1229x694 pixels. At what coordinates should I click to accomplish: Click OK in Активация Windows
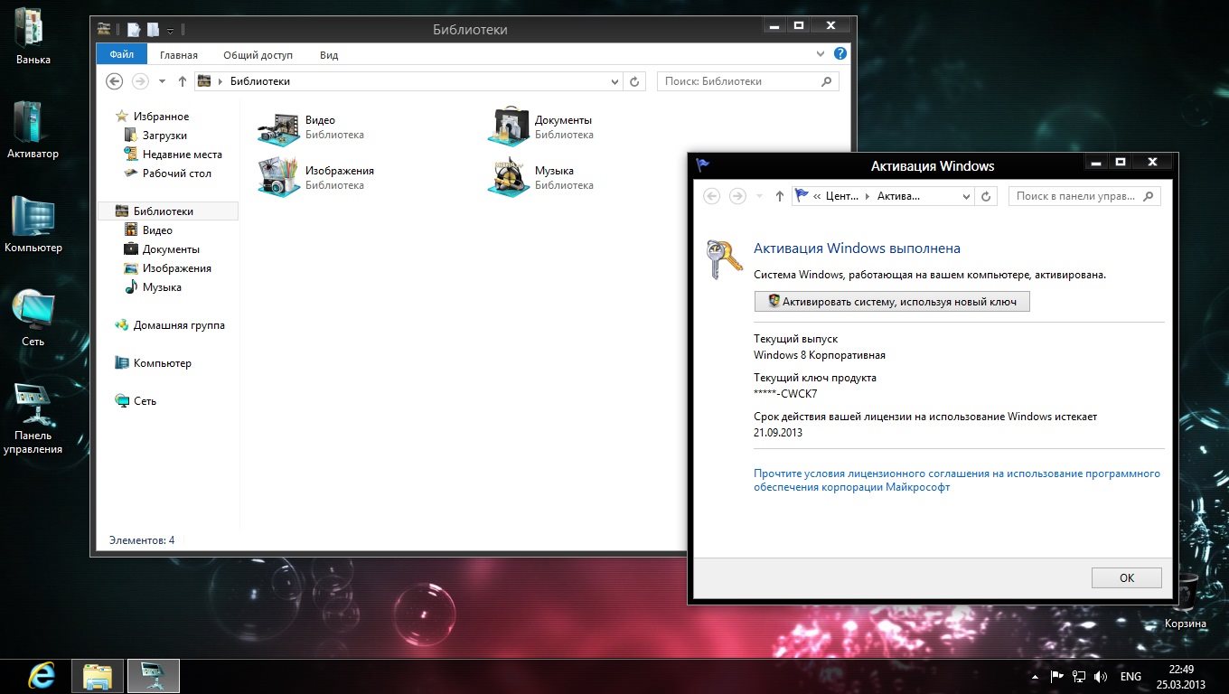point(1127,578)
